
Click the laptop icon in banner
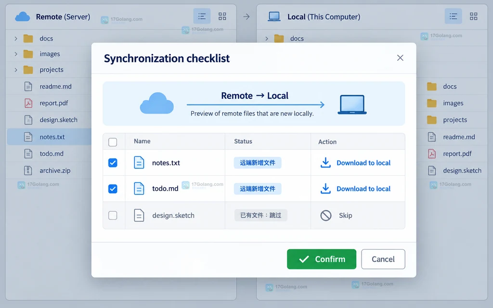[352, 104]
